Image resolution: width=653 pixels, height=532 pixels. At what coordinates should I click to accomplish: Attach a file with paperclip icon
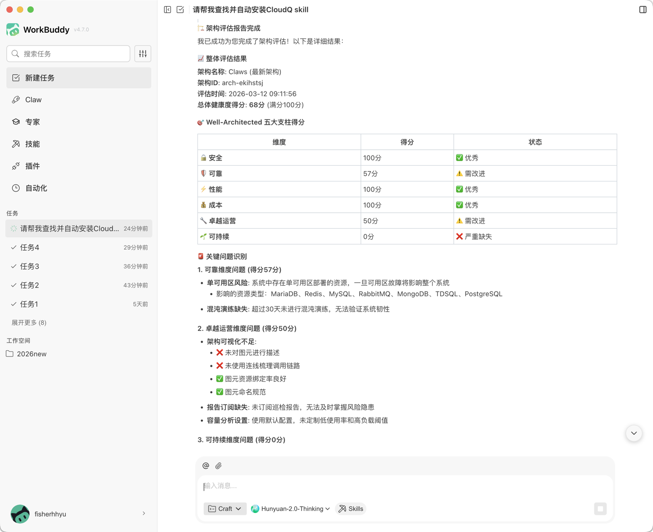click(x=218, y=466)
